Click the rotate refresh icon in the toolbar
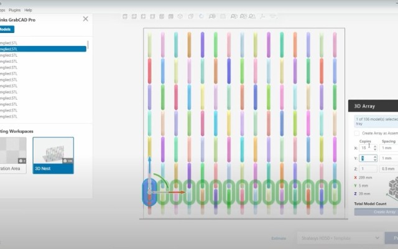This screenshot has width=398, height=249. [x=201, y=17]
